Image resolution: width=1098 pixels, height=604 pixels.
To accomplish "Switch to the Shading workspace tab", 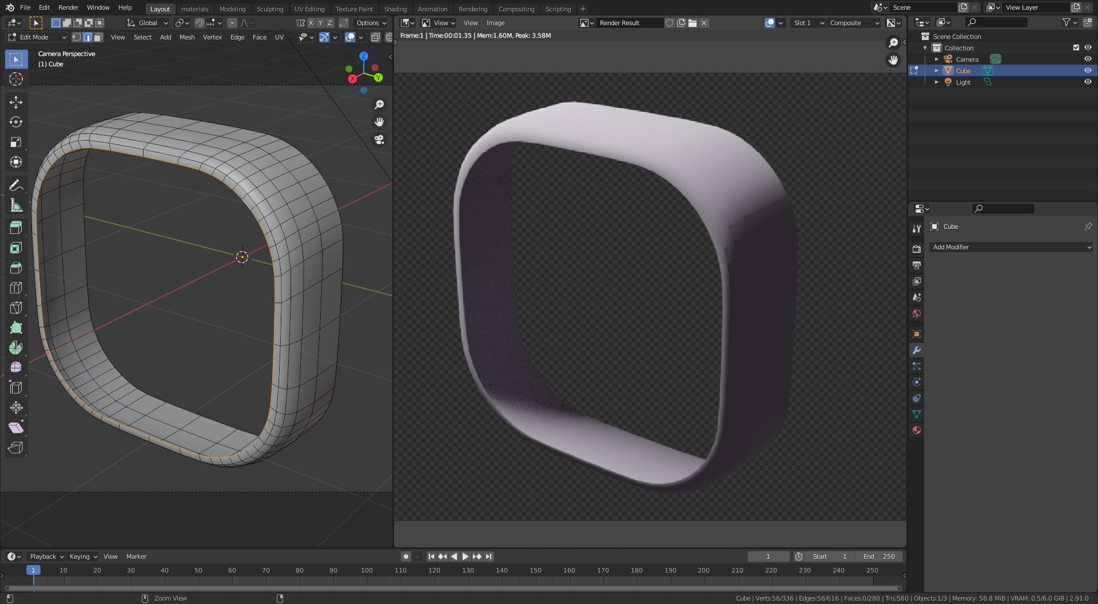I will (395, 9).
